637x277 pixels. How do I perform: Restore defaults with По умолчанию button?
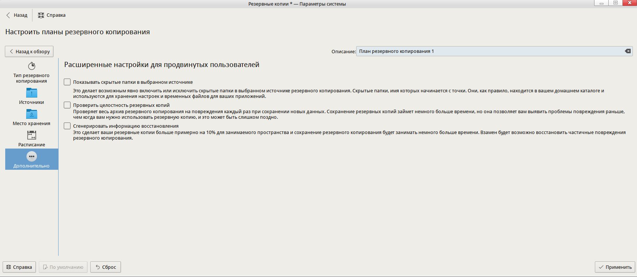63,267
